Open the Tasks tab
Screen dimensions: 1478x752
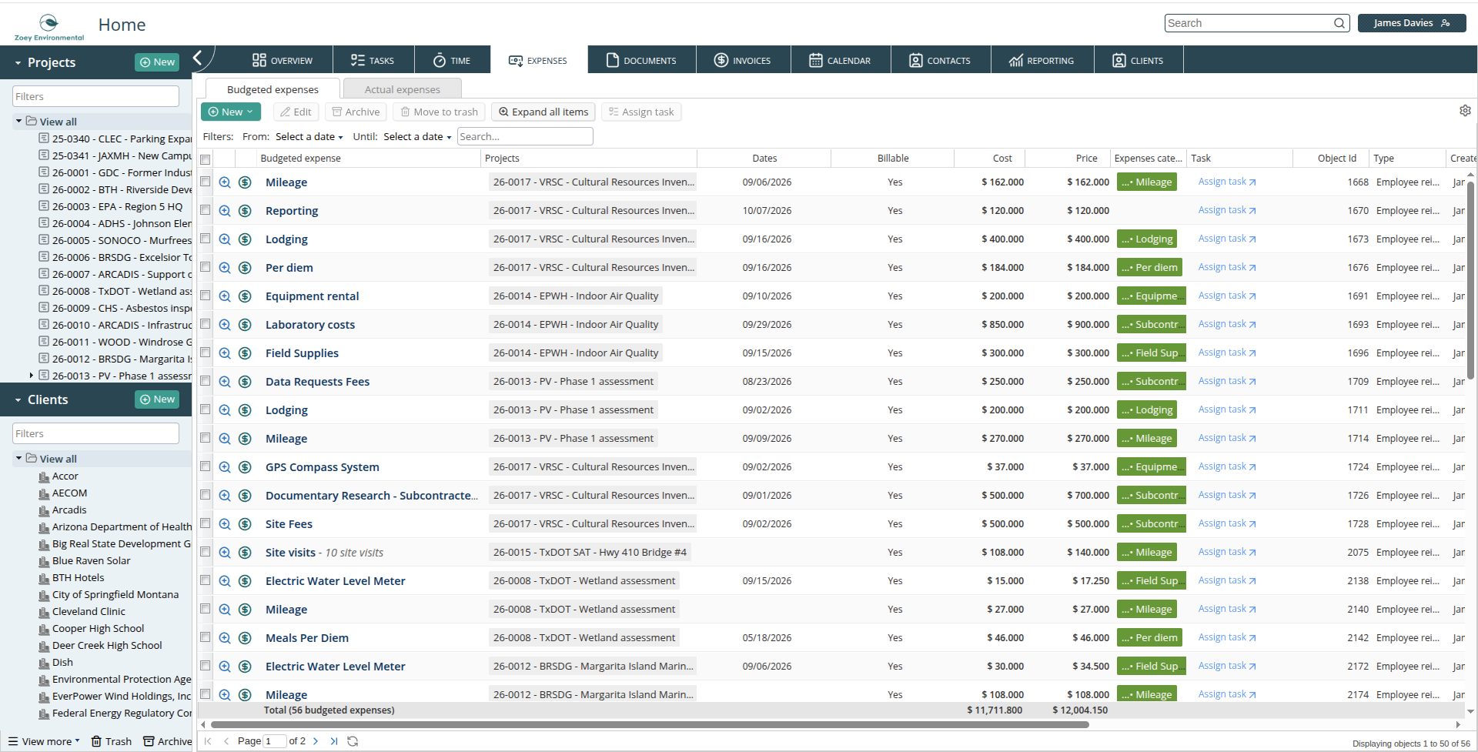[x=373, y=60]
